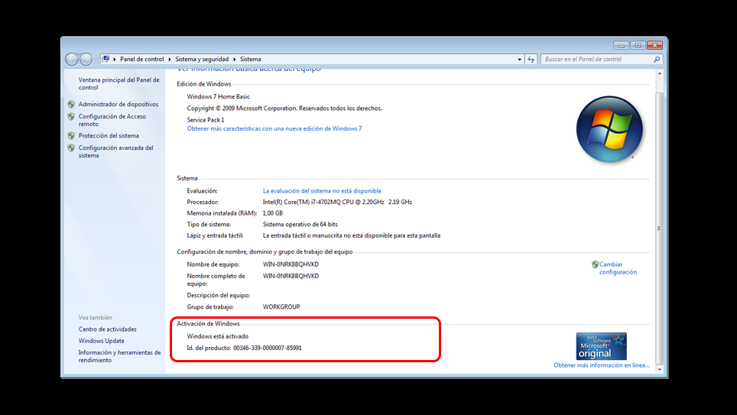Open Centro de actividades link
Screen dimensions: 737x415
coord(108,329)
